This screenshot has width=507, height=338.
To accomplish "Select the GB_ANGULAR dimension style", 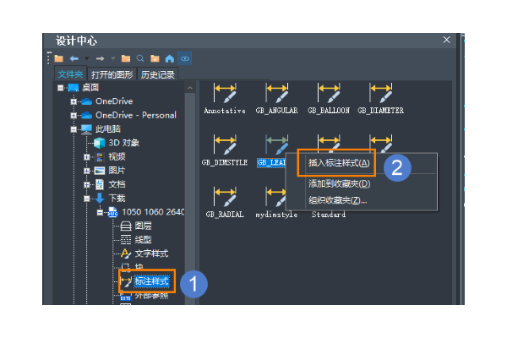I will click(x=277, y=98).
